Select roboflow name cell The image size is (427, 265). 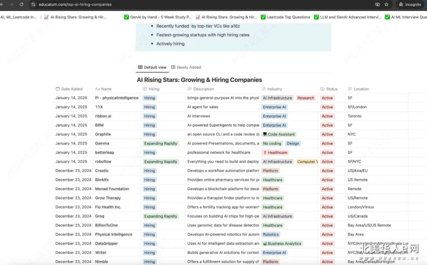[x=103, y=162]
